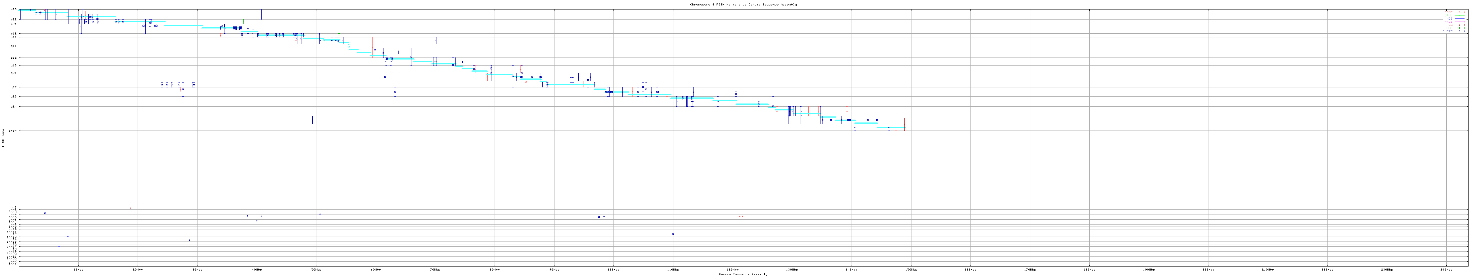This screenshot has width=1474, height=276.
Task: Select the LANL legend label
Action: click(x=1449, y=16)
